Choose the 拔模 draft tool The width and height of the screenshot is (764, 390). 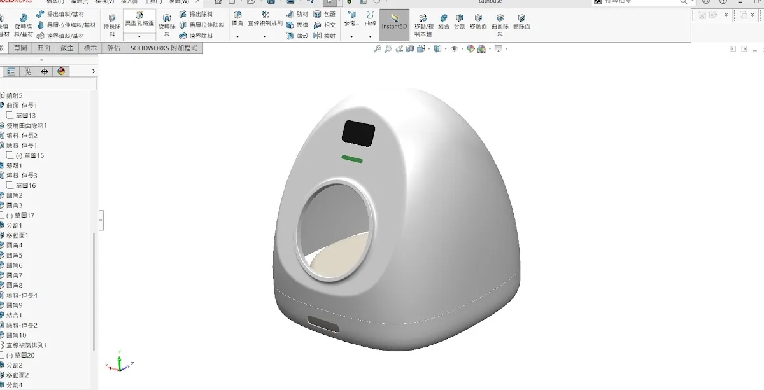point(297,25)
